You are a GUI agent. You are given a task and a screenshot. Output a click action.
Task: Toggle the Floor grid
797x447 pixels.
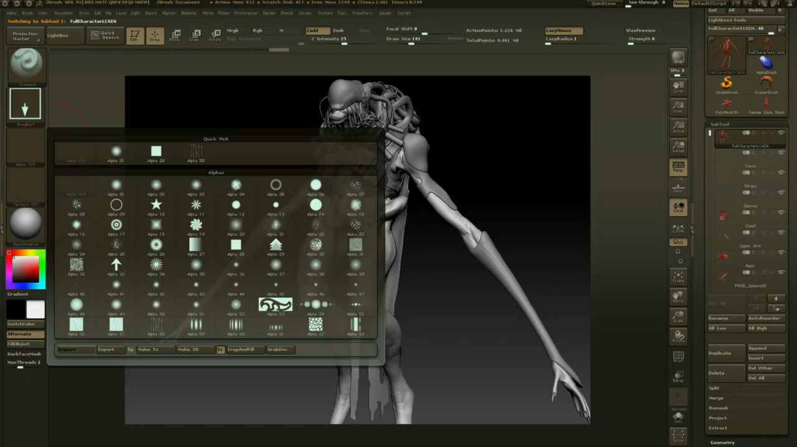click(678, 187)
